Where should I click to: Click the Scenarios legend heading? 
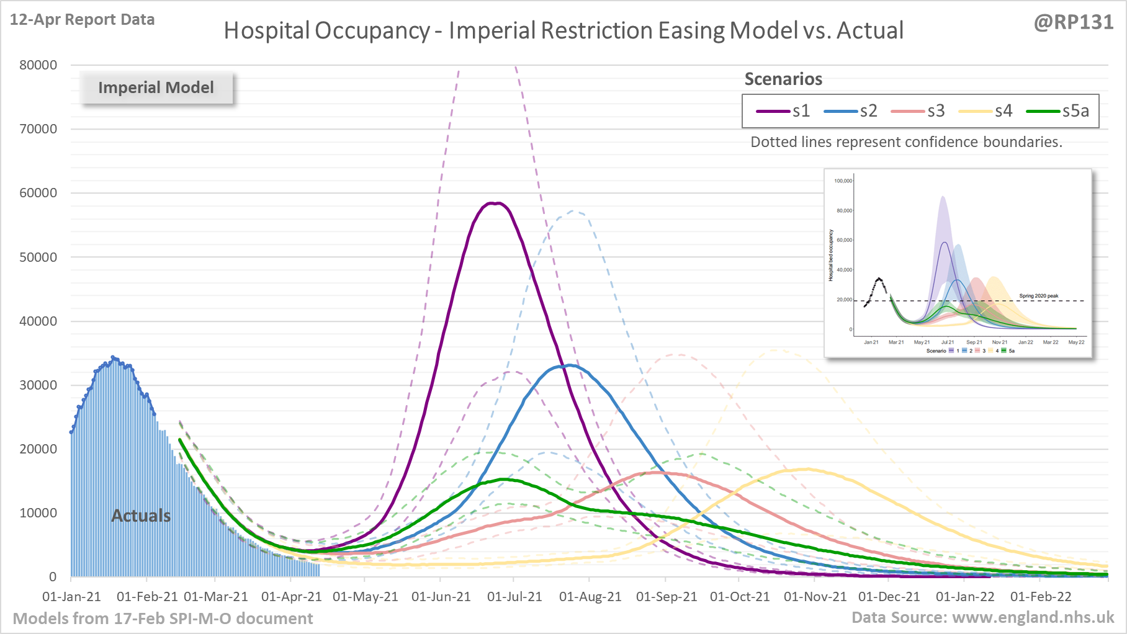783,79
